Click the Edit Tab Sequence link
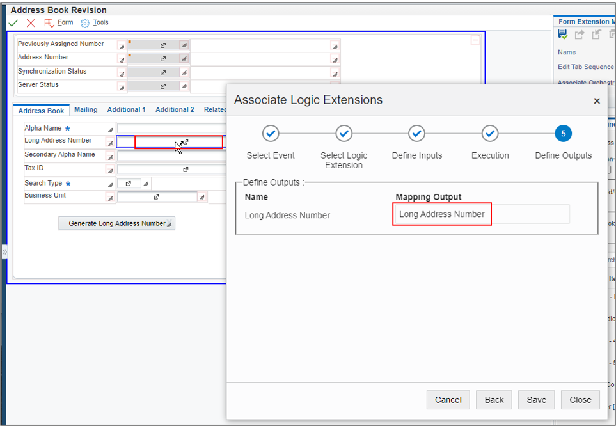 585,67
